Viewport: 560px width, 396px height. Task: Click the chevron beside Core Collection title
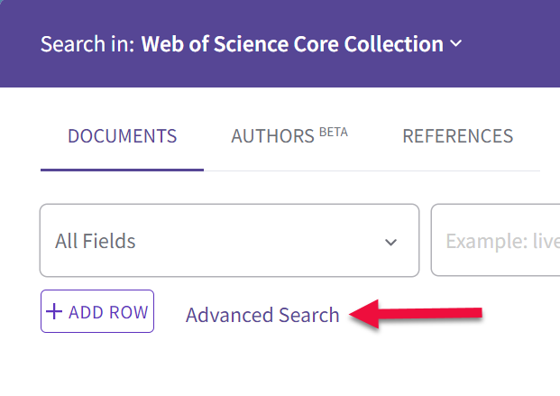[455, 43]
